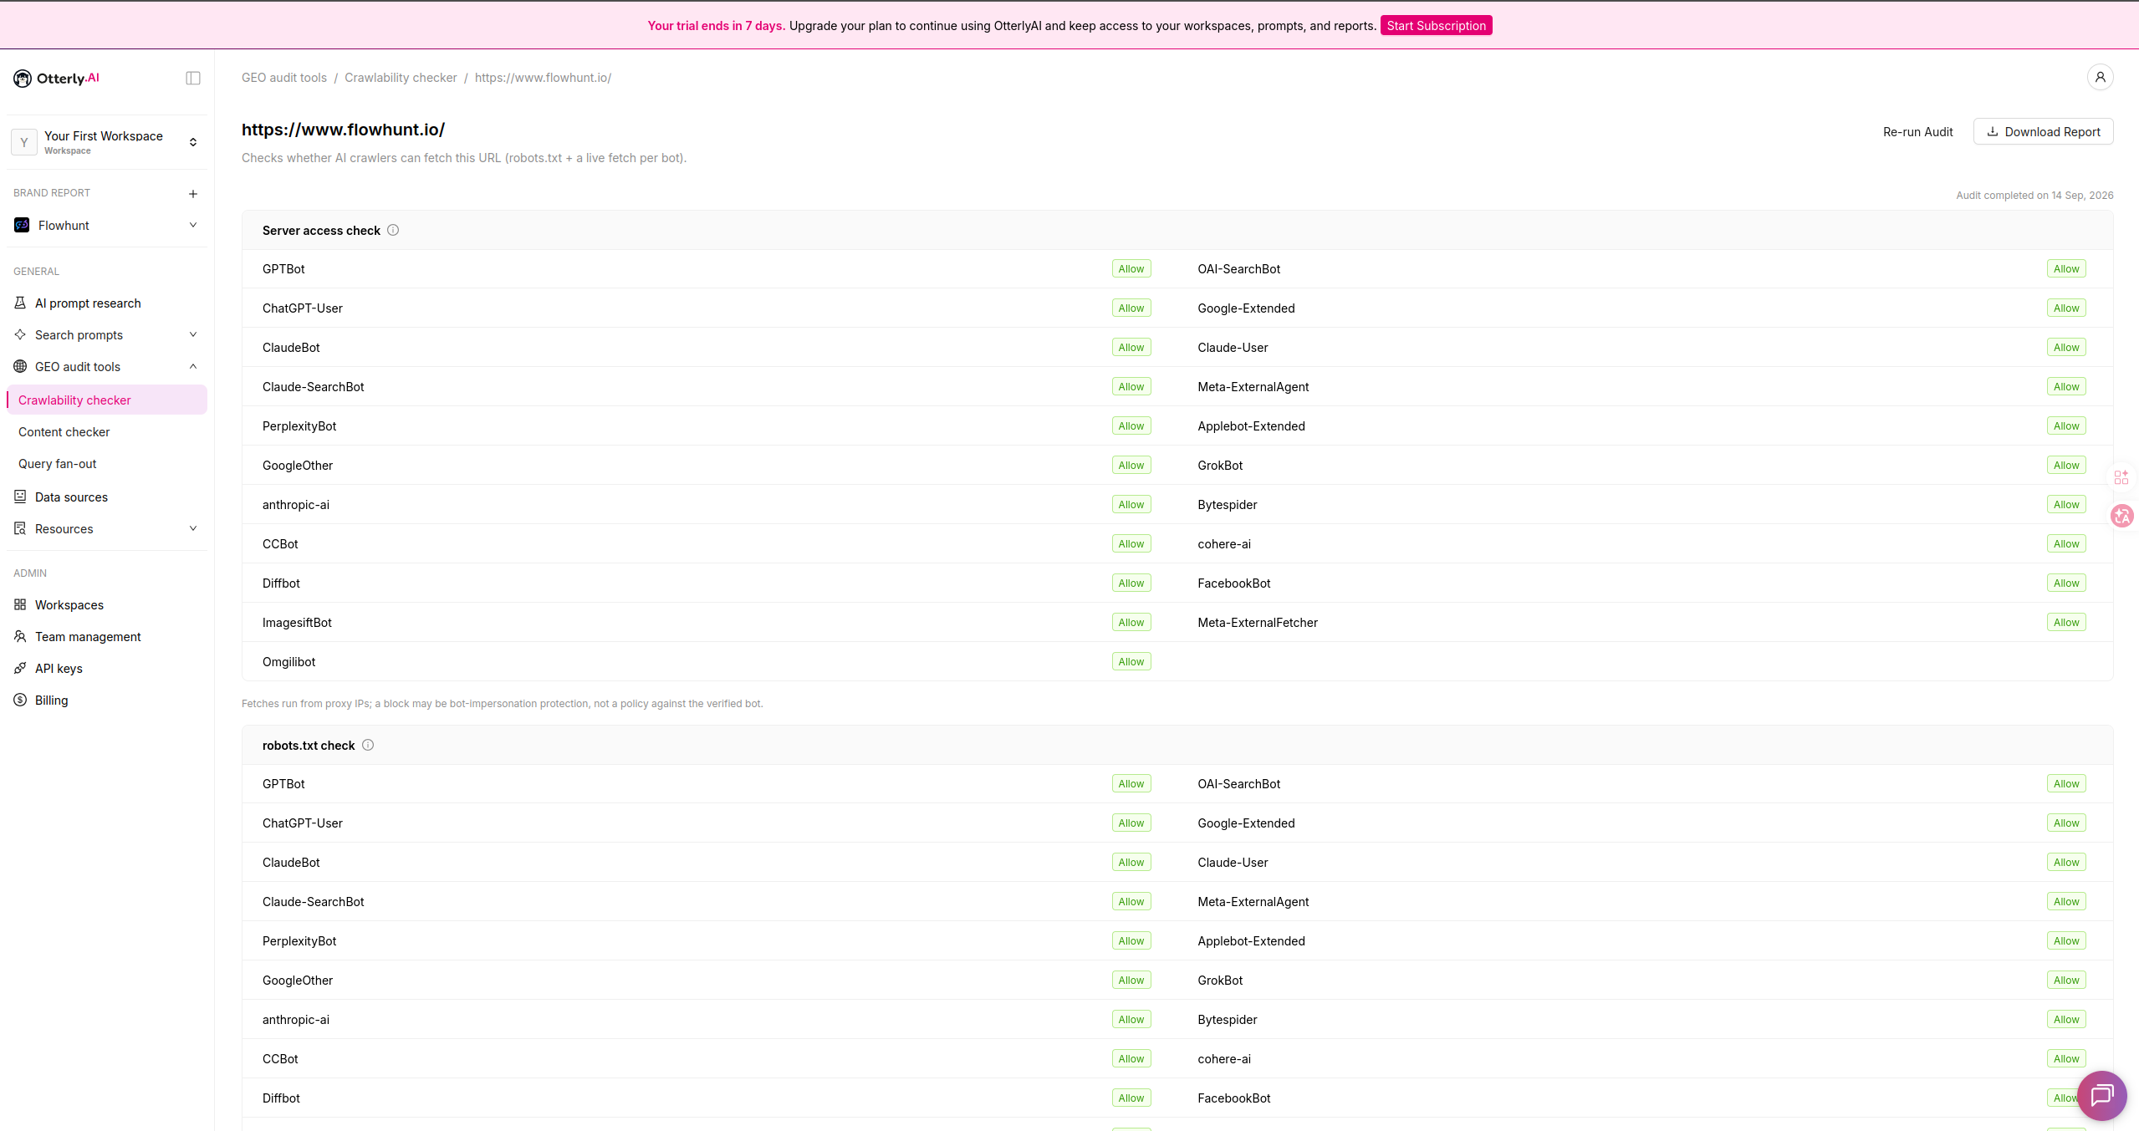
Task: Open the user account avatar icon
Action: (x=2100, y=77)
